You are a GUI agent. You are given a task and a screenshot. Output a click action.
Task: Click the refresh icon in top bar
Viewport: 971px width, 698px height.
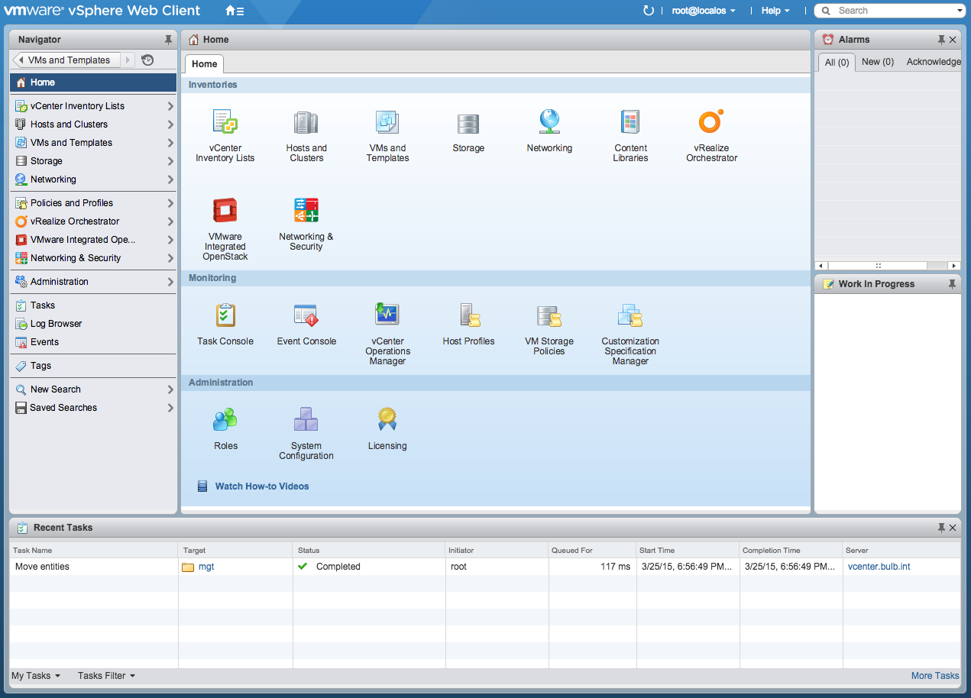coord(649,11)
